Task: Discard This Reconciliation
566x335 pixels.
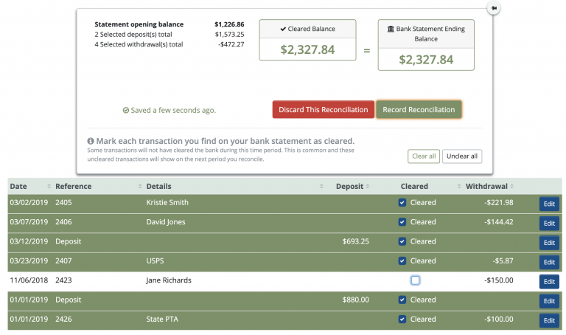Action: pyautogui.click(x=323, y=110)
